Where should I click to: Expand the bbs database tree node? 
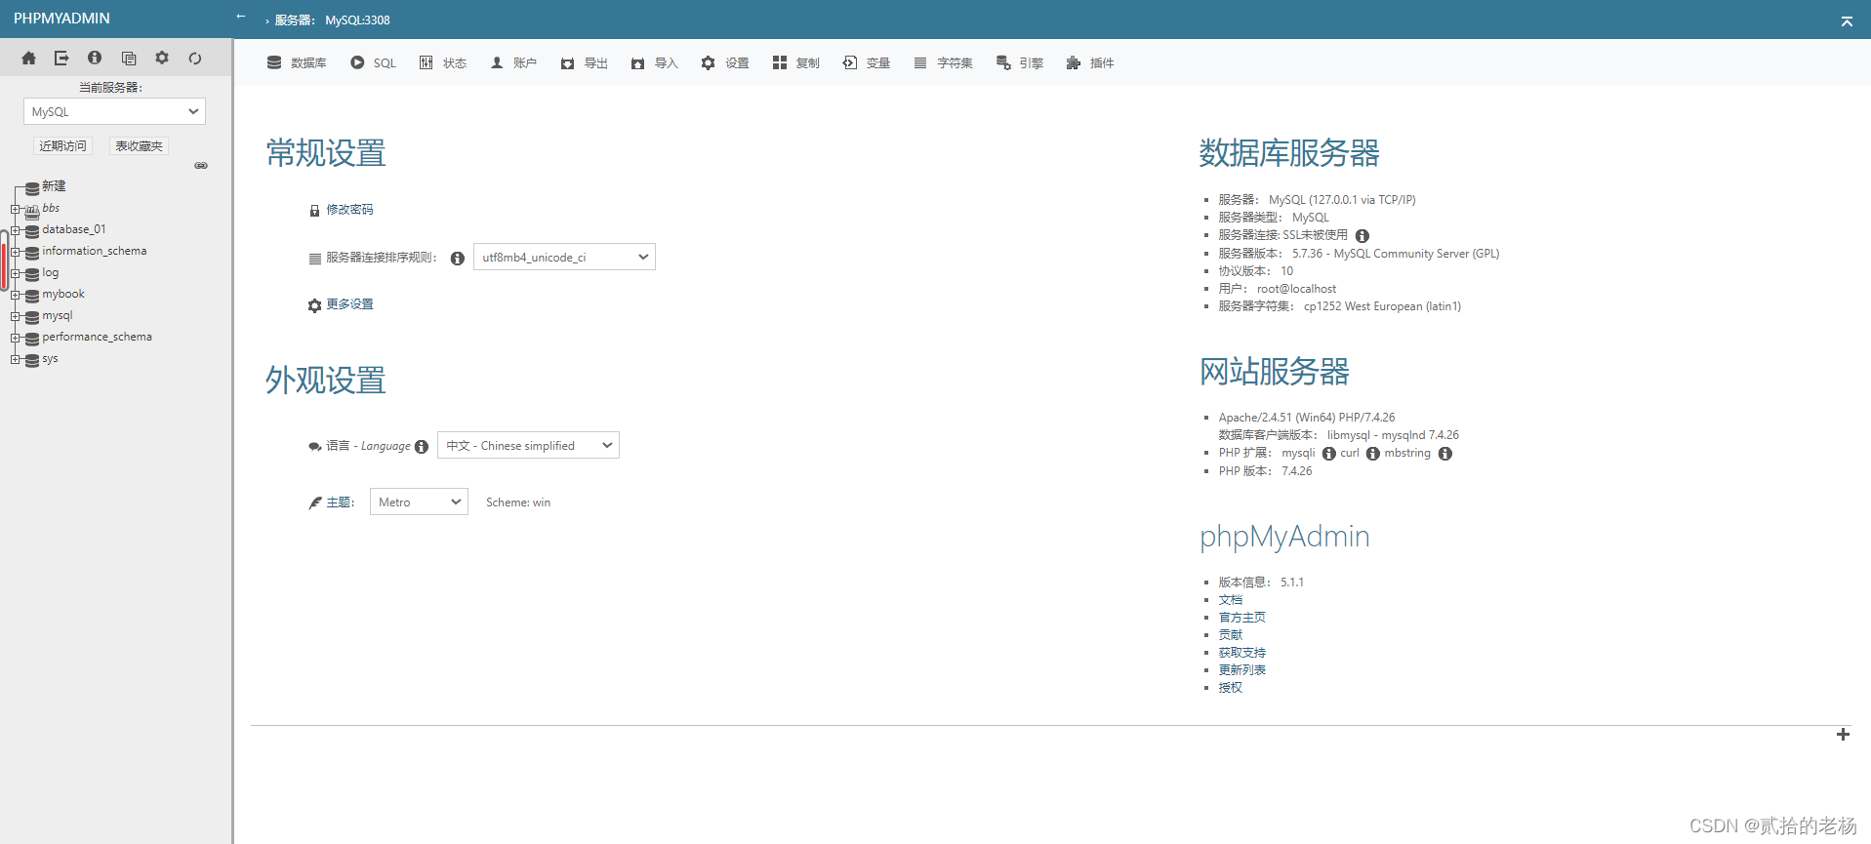tap(16, 210)
